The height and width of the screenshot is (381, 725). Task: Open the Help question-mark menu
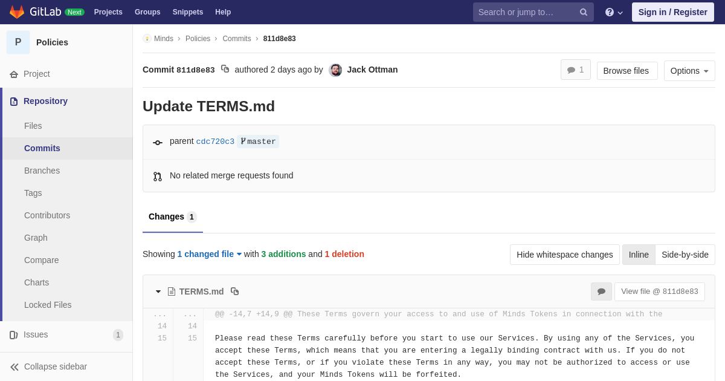pyautogui.click(x=614, y=12)
